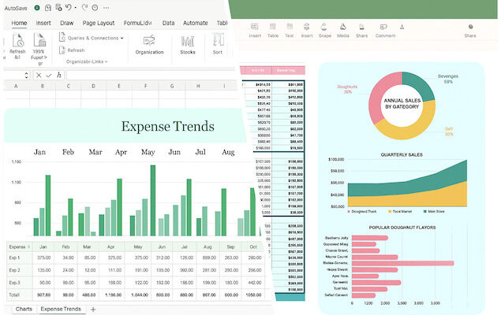Open the Data ribbon tab
The width and height of the screenshot is (501, 315).
pos(168,23)
